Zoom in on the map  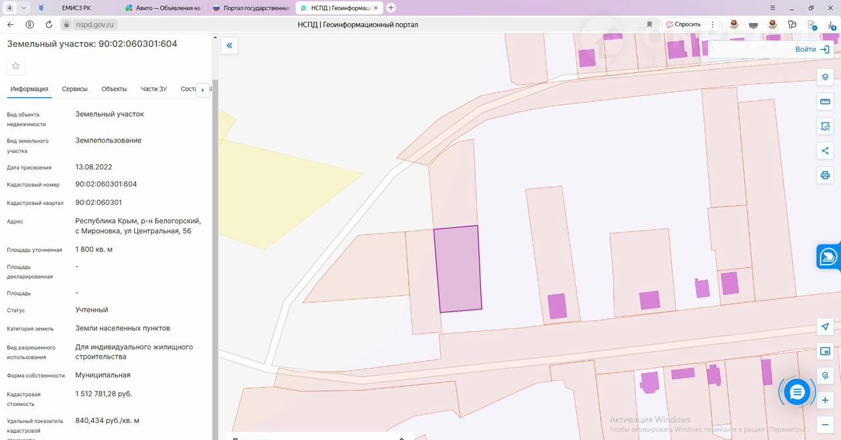click(x=825, y=400)
